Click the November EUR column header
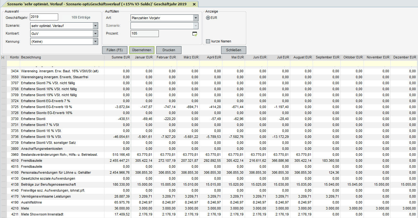This screenshot has width=418, height=218. 377,57
